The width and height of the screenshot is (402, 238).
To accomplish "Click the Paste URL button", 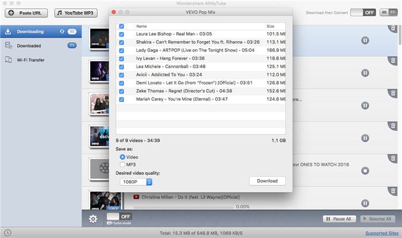I will (26, 13).
